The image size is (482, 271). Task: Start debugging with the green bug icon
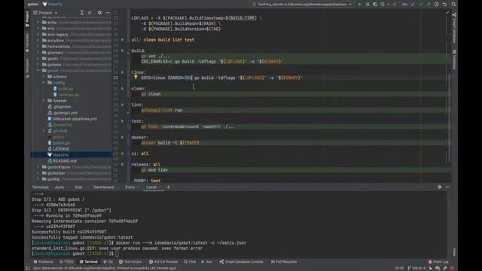[x=368, y=5]
